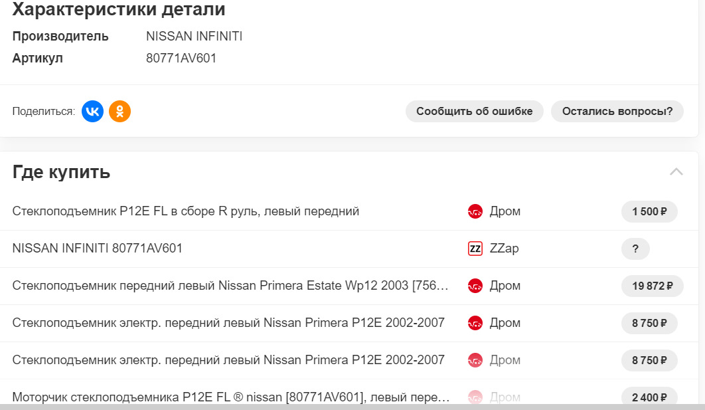Collapse the "Где купить" section chevron
Viewport: 705px width, 410px height.
pyautogui.click(x=676, y=172)
